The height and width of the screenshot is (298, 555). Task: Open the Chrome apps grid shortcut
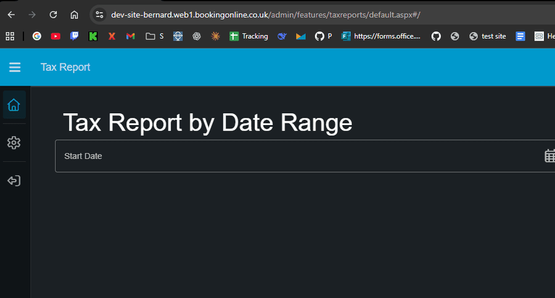point(10,36)
